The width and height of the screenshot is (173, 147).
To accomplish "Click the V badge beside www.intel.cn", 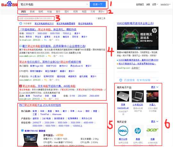I will (45, 80).
